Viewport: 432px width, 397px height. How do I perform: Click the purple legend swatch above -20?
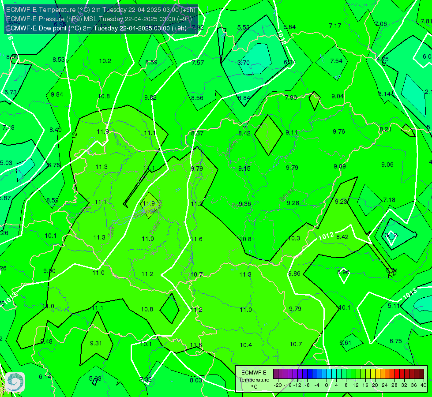pyautogui.click(x=276, y=374)
